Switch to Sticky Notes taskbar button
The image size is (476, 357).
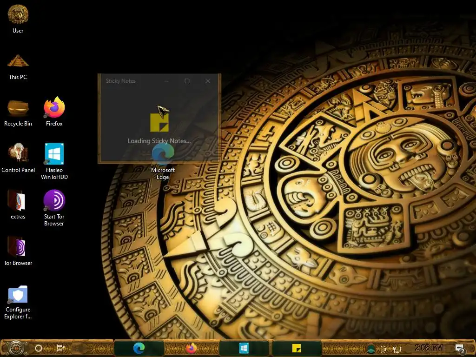point(297,348)
